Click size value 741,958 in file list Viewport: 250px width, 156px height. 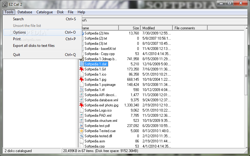pyautogui.click(x=133, y=59)
